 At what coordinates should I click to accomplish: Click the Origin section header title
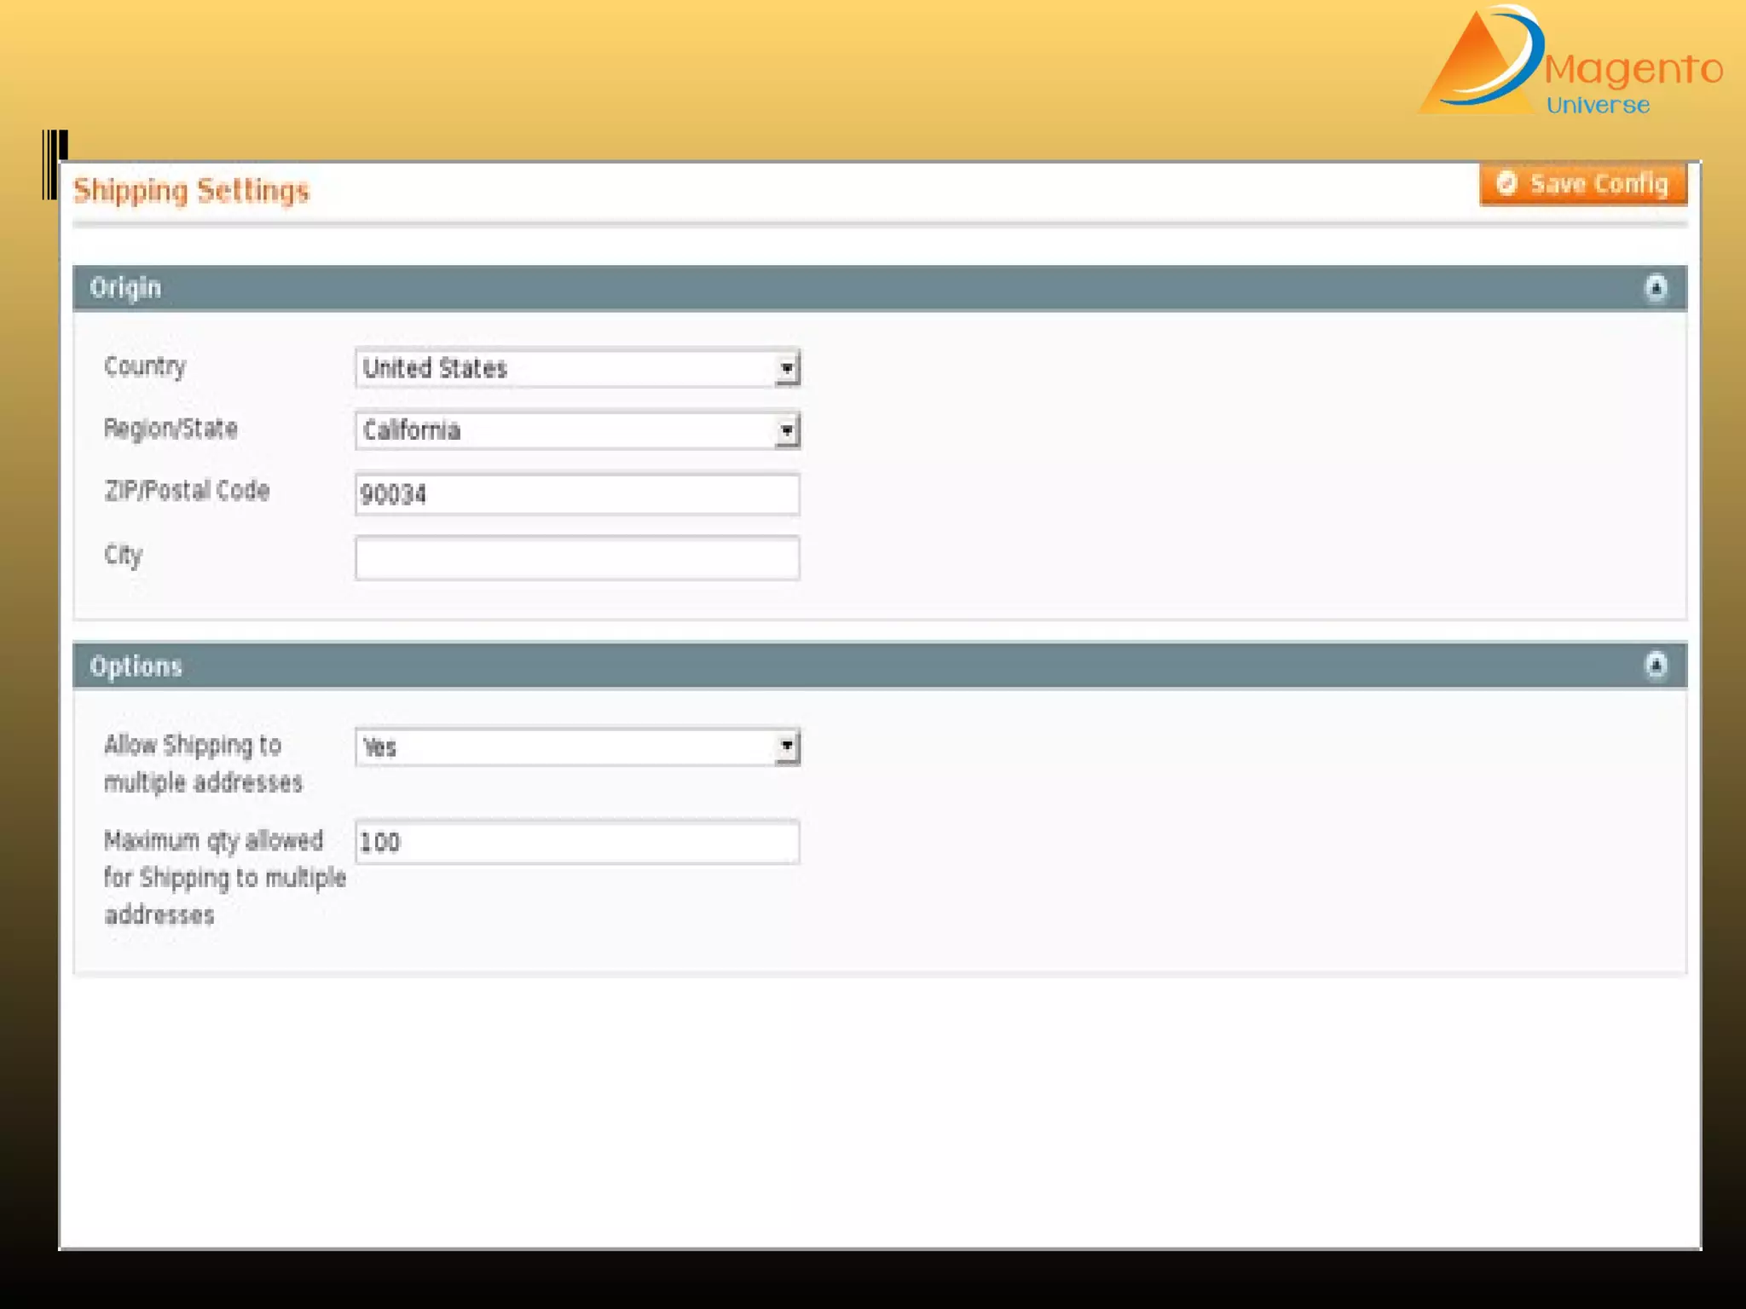(125, 288)
